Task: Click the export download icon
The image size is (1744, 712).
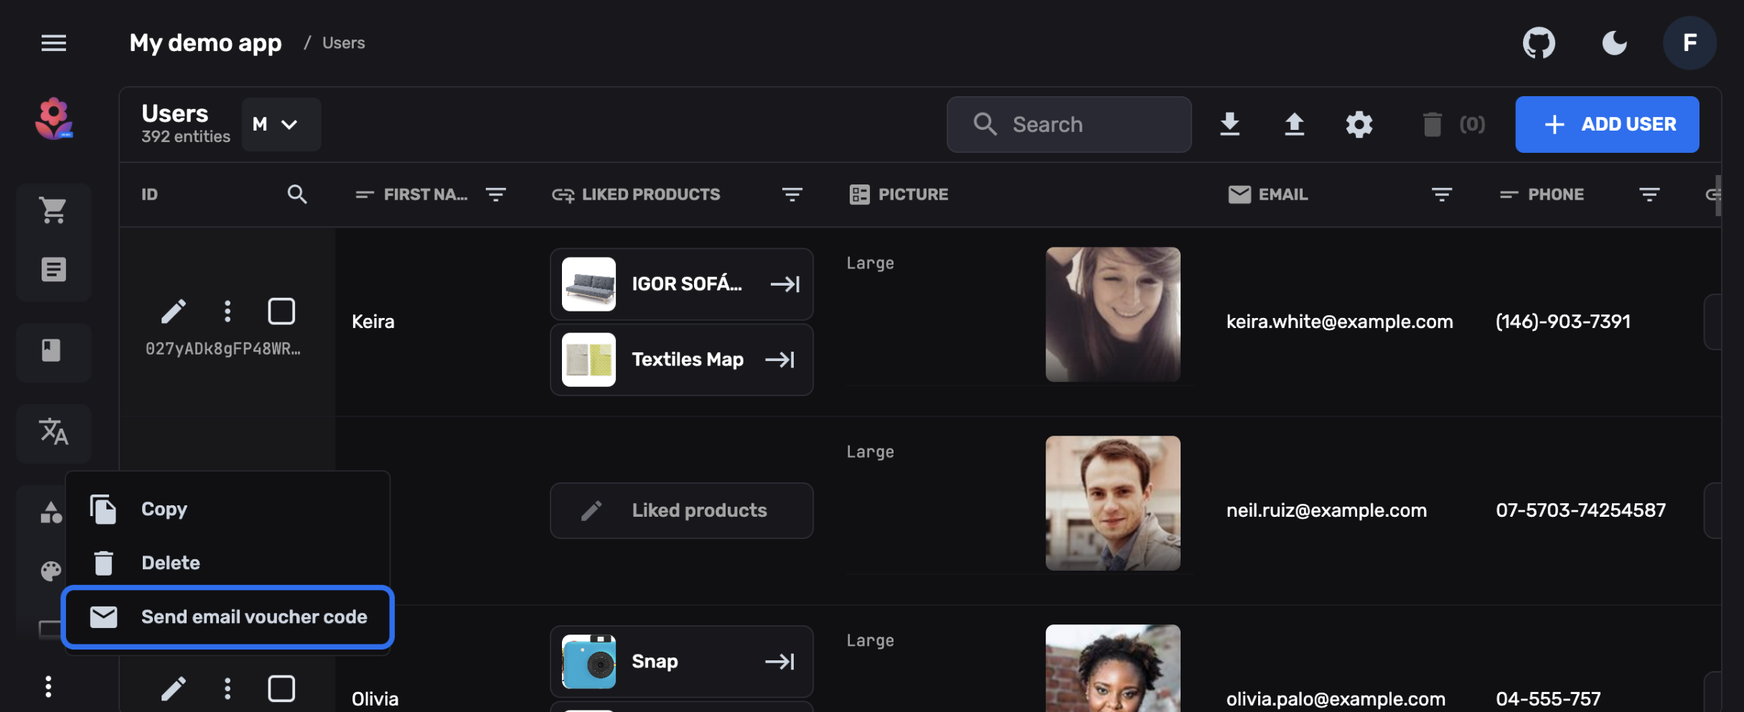Action: tap(1230, 123)
